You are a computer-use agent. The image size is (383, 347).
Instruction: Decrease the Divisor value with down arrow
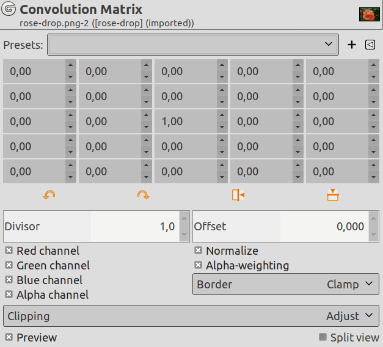tap(184, 234)
